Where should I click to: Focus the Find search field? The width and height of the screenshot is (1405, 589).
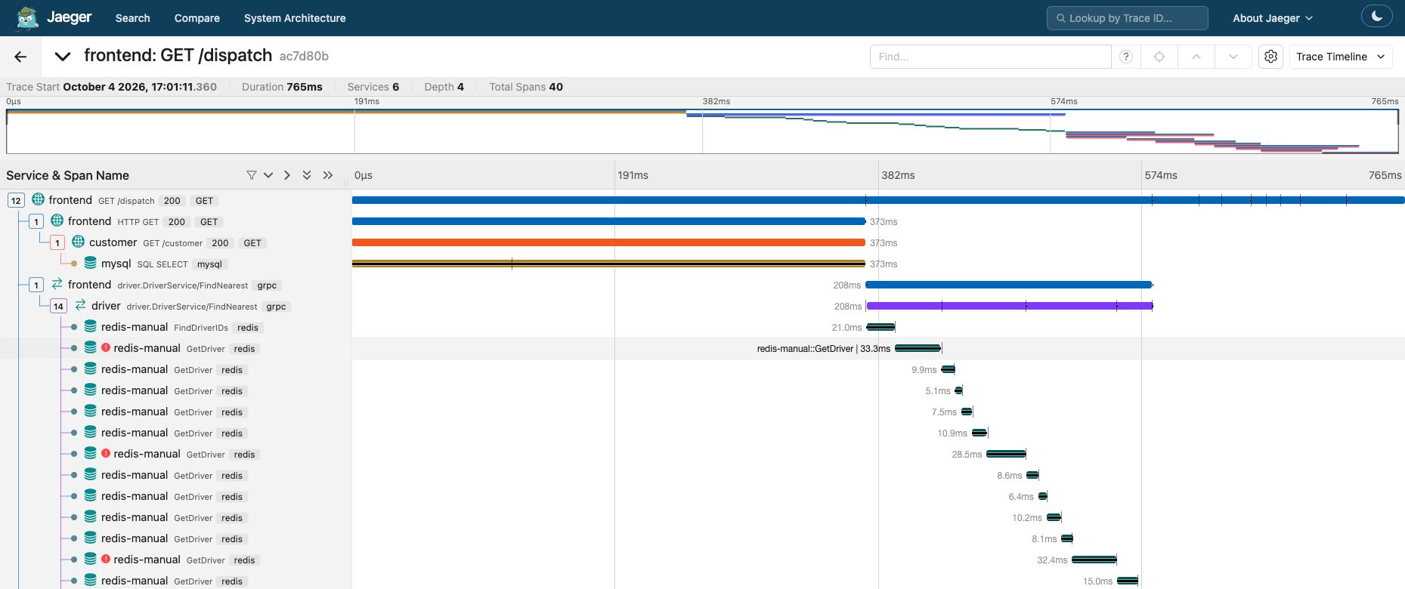990,57
